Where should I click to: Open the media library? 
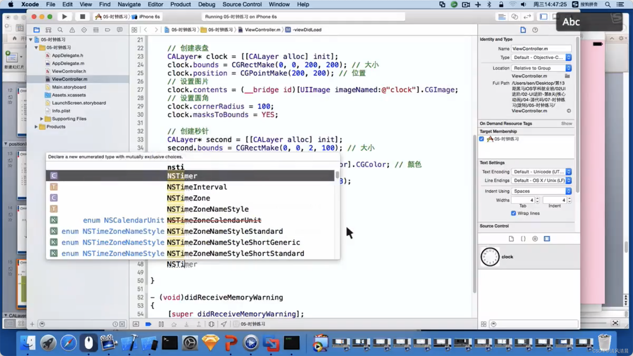click(547, 239)
